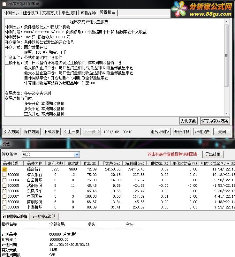Select the 浦发银行 row
This screenshot has width=235, height=257.
click(x=118, y=175)
